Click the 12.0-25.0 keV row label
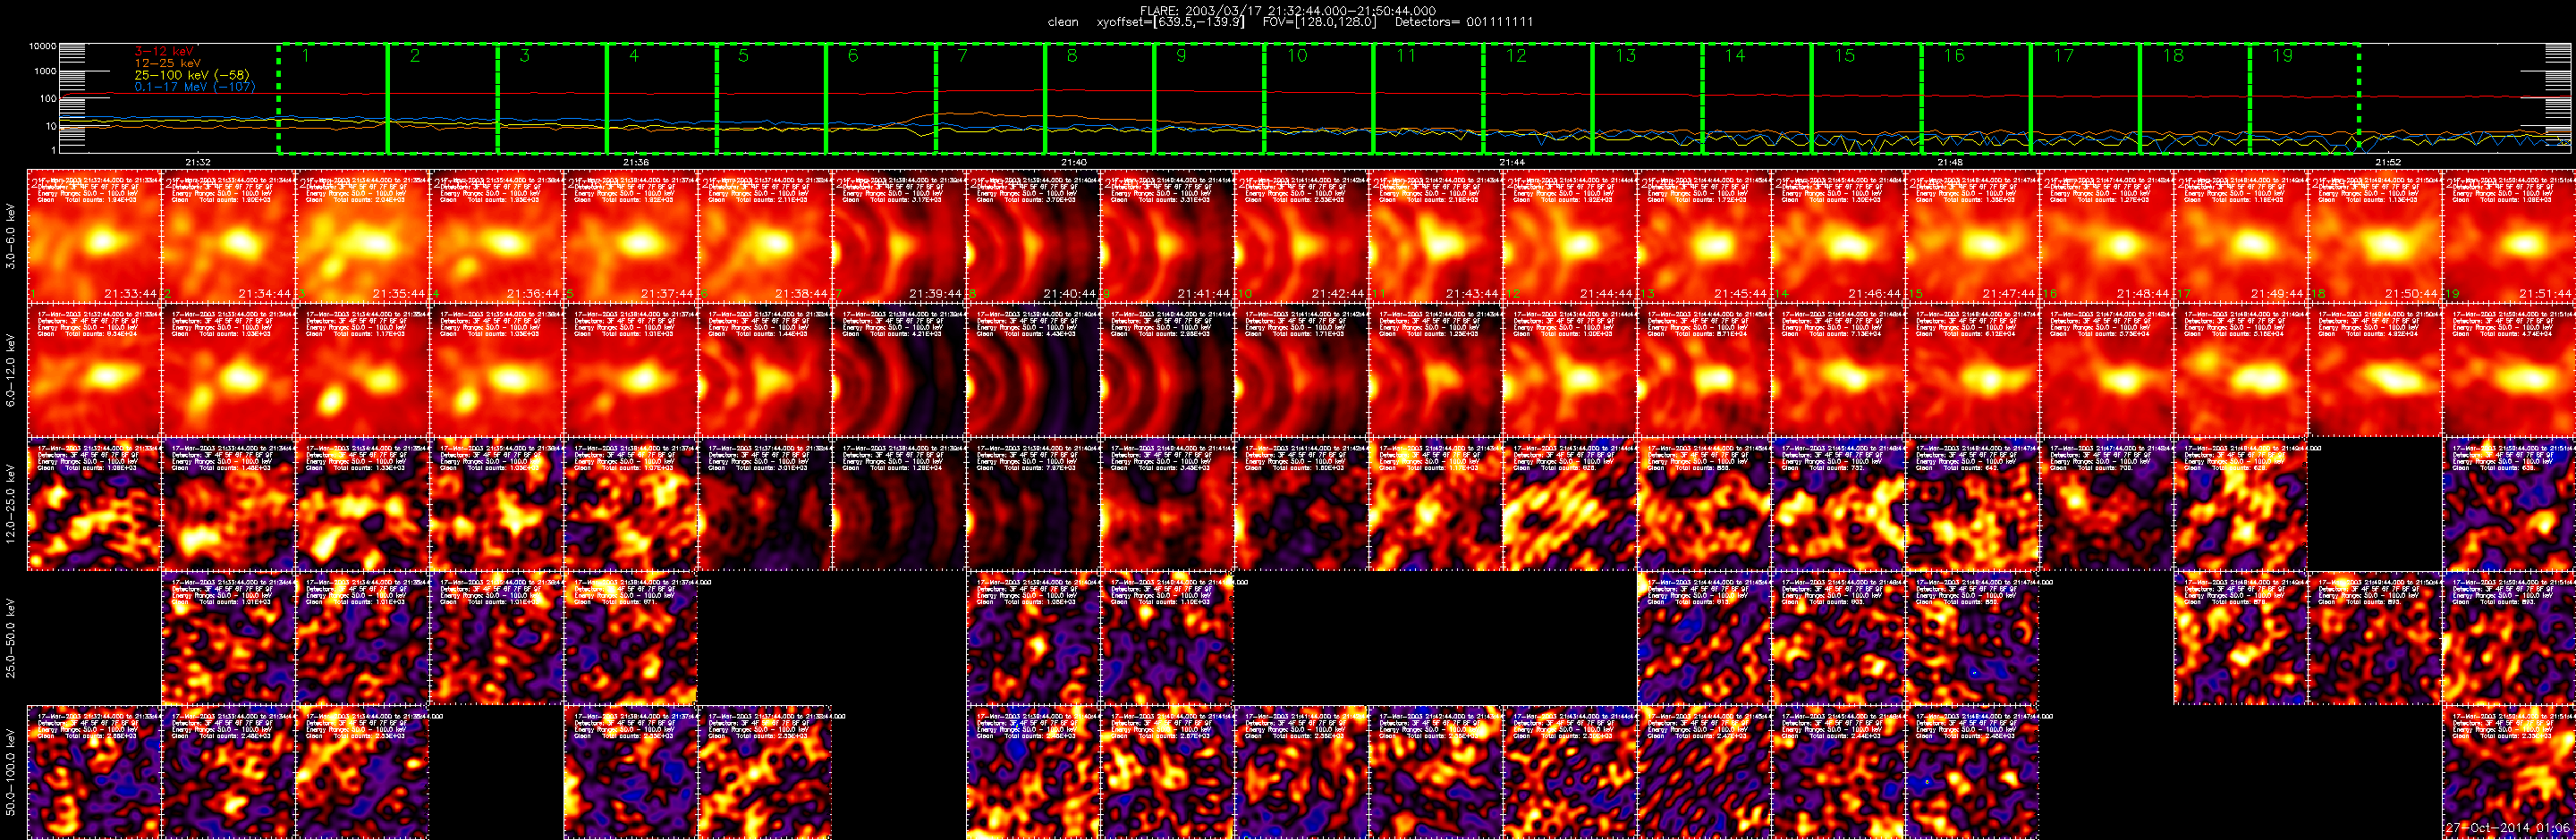Image resolution: width=2576 pixels, height=840 pixels. [11, 502]
